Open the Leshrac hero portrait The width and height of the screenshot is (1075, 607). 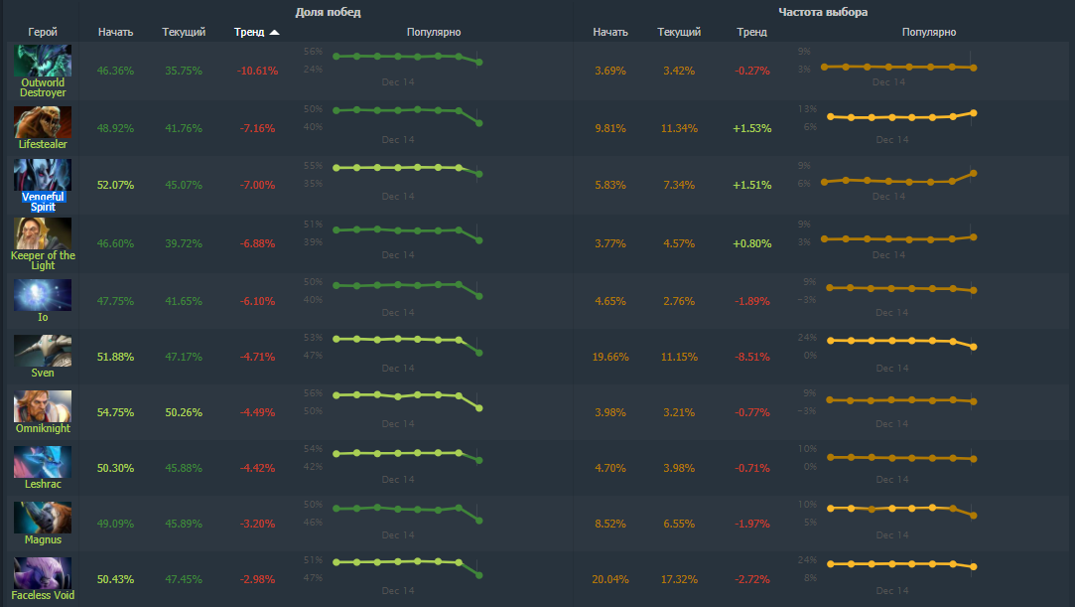pyautogui.click(x=43, y=462)
